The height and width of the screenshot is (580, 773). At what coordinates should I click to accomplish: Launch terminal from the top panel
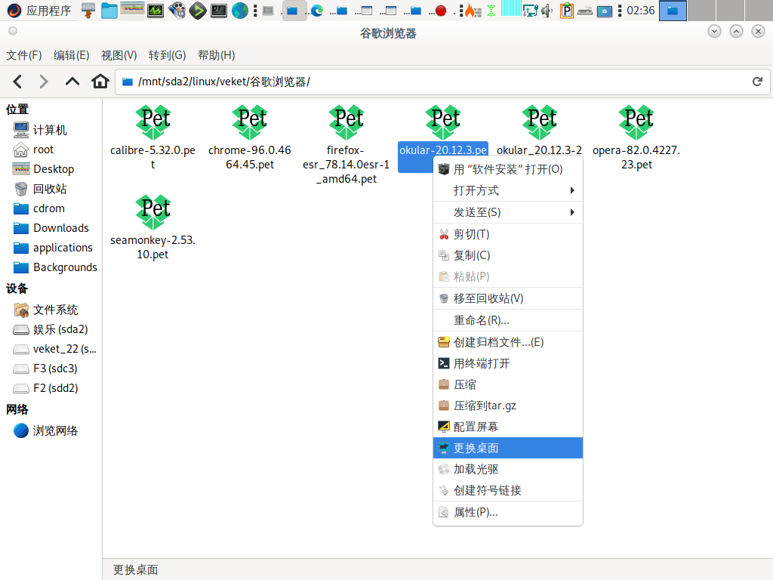[218, 11]
